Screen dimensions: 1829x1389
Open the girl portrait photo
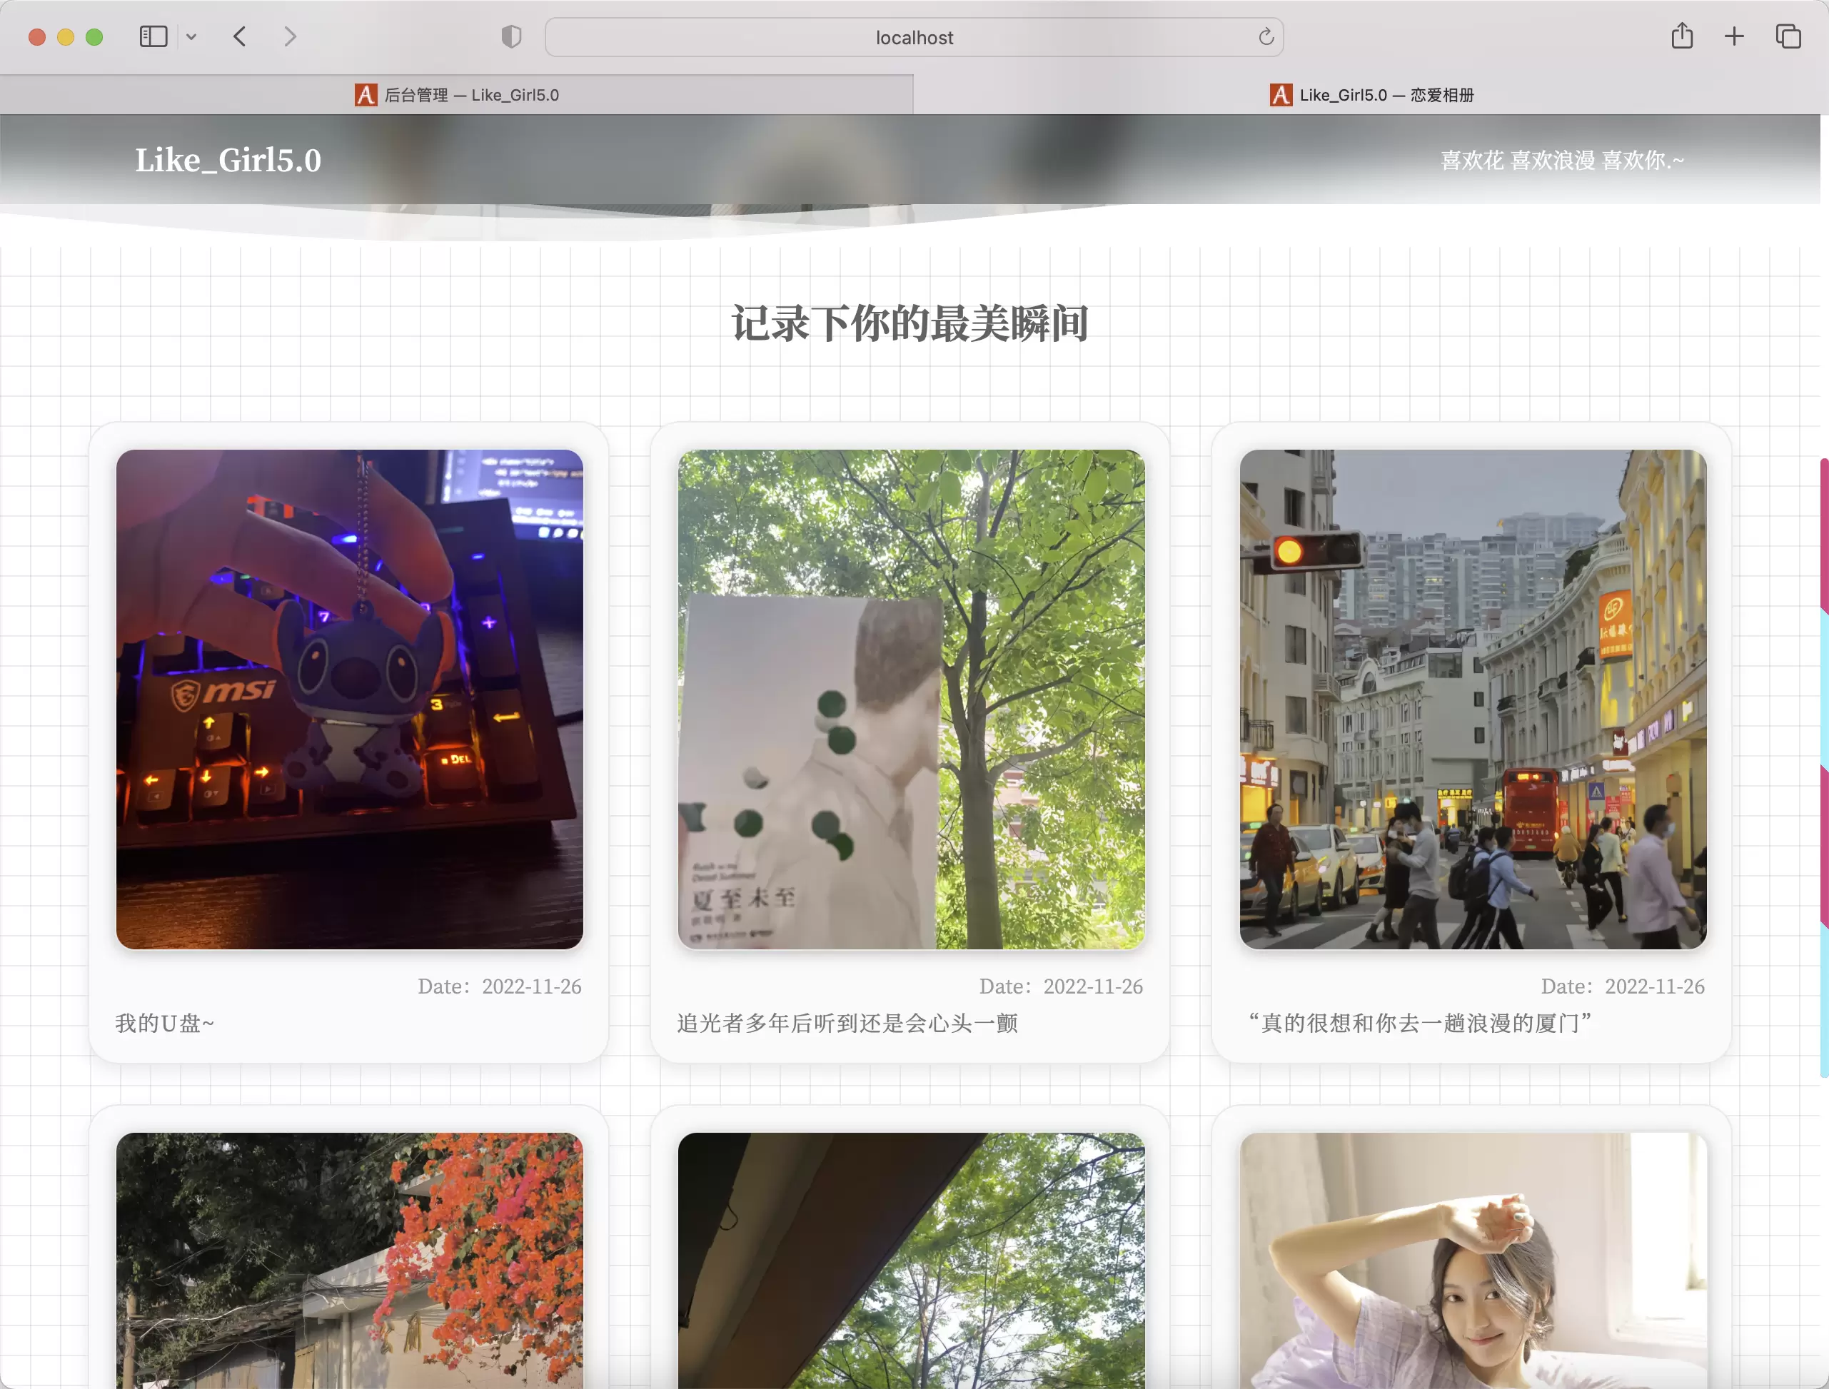(1473, 1260)
